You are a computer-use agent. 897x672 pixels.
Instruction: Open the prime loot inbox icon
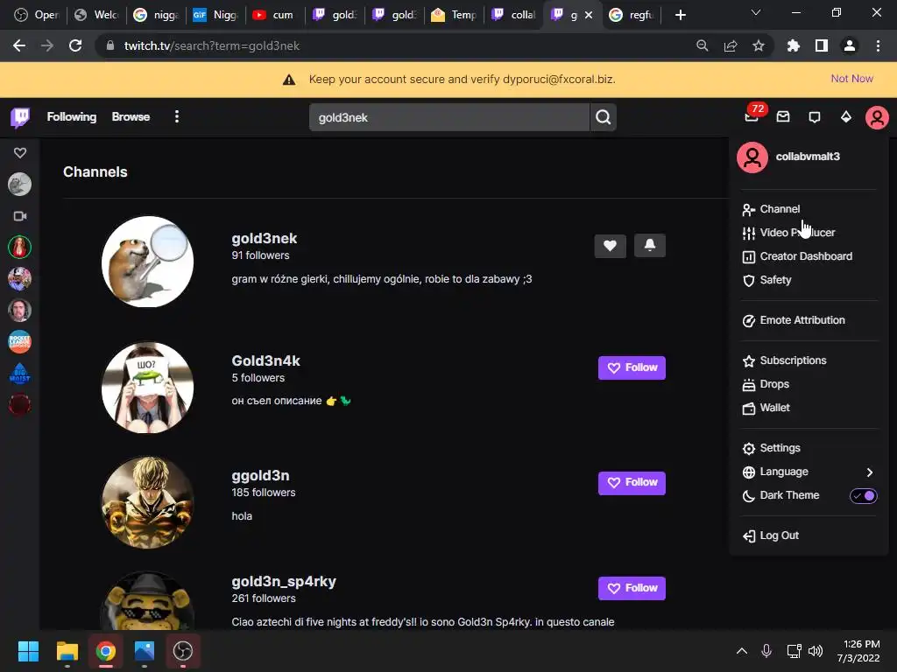783,117
